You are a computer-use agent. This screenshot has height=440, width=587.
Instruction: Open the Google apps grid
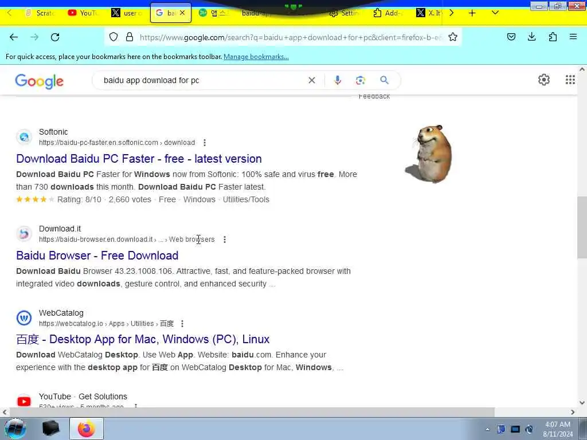tap(570, 80)
